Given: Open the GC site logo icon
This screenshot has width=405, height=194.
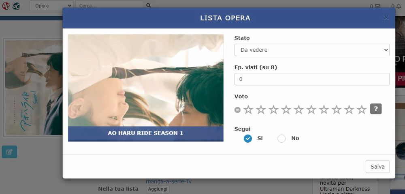Looking at the screenshot, I should point(16,6).
